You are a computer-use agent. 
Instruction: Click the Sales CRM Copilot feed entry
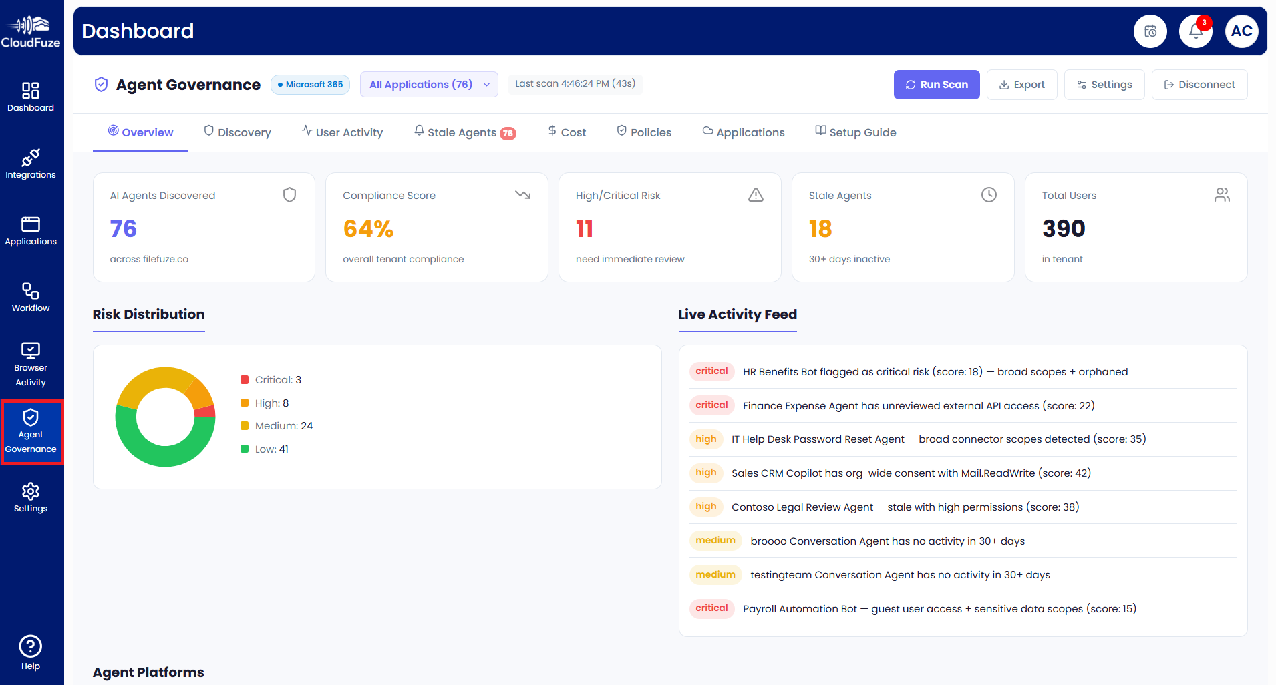pyautogui.click(x=963, y=473)
